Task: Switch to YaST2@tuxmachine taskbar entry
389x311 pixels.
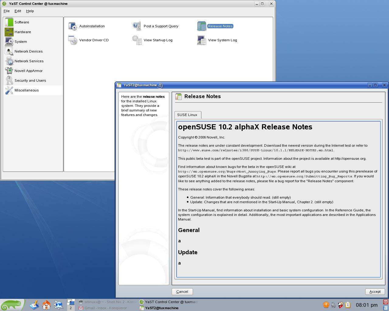Action: pos(168,308)
